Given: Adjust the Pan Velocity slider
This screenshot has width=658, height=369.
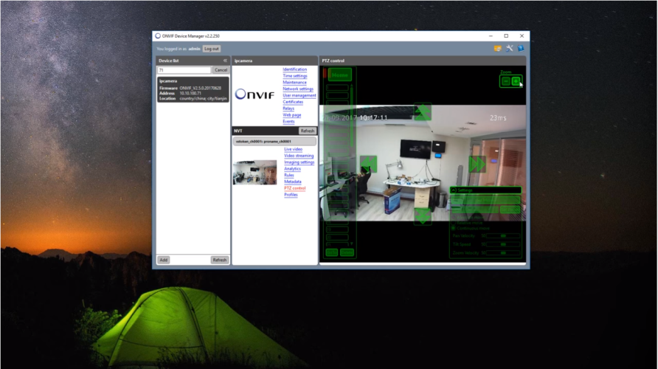Looking at the screenshot, I should point(503,236).
